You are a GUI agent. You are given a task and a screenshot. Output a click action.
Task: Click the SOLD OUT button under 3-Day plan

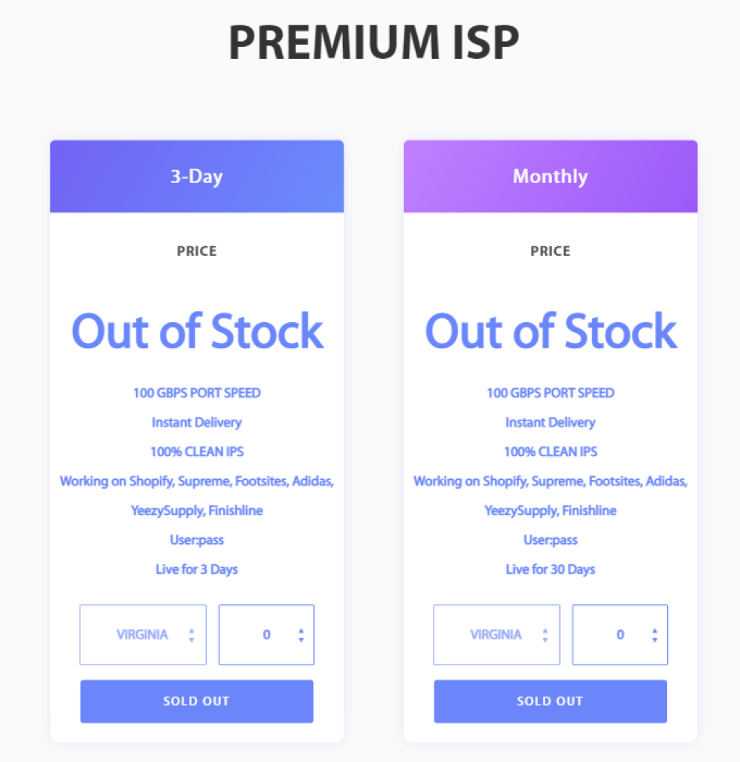196,701
